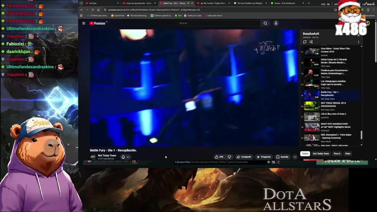Open Perderse para Encontrarse playlist video

(331, 73)
